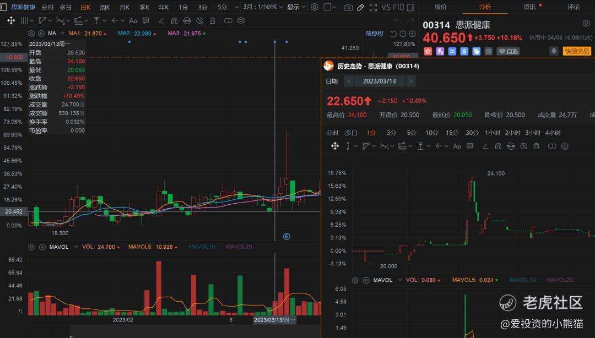Toggle magnet snap in popup toolbar

click(498, 146)
